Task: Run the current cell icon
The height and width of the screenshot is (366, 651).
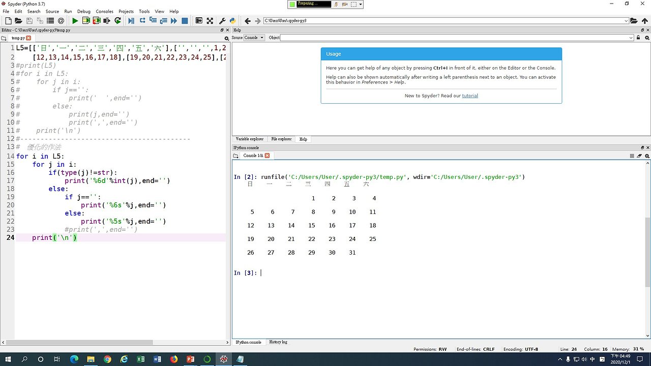Action: [x=86, y=21]
